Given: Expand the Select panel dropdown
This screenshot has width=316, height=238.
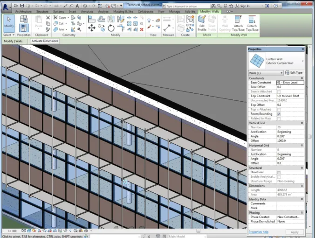Looking at the screenshot, I should [9, 35].
